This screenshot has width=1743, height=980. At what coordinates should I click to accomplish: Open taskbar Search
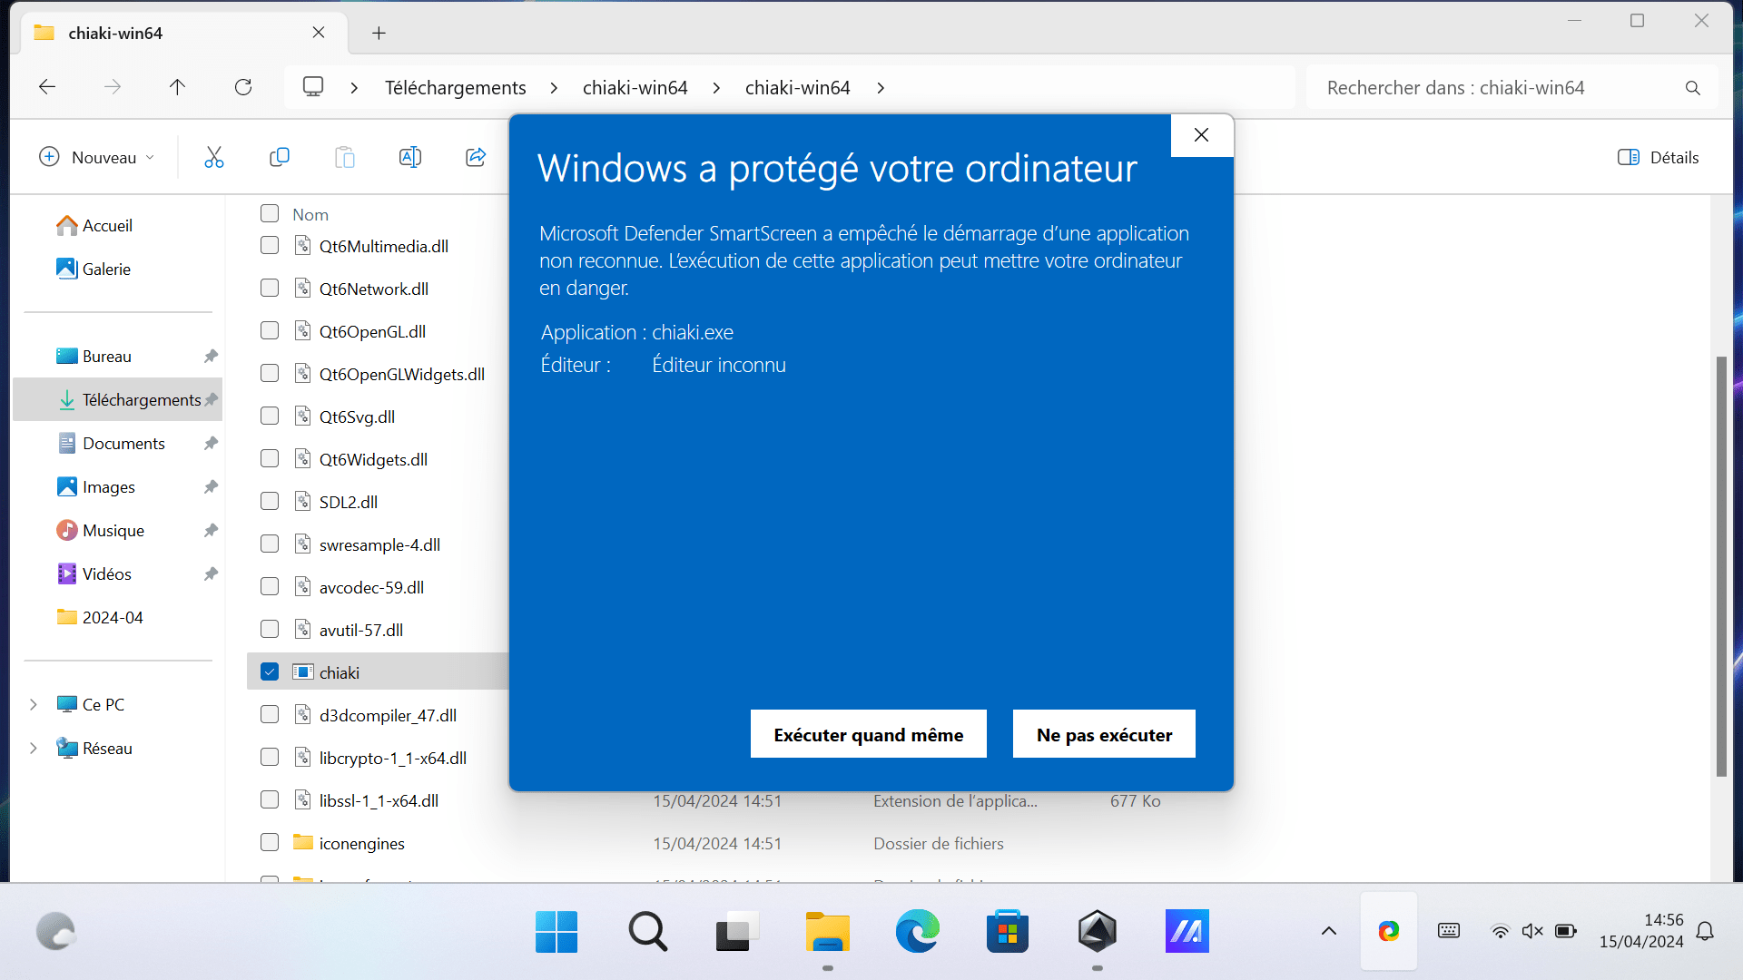[647, 931]
